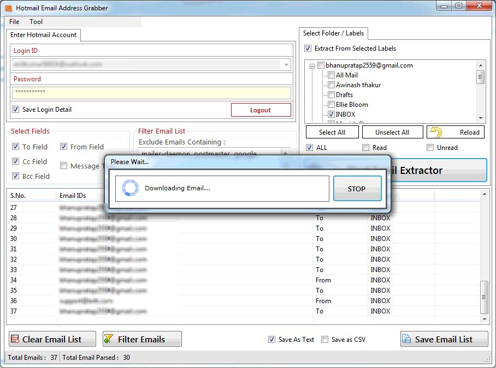Image resolution: width=496 pixels, height=368 pixels.
Task: Click the Unselect All button
Action: point(392,132)
